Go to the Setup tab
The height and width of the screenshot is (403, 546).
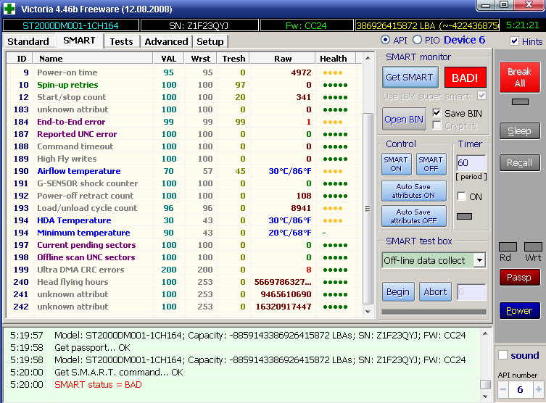click(210, 41)
